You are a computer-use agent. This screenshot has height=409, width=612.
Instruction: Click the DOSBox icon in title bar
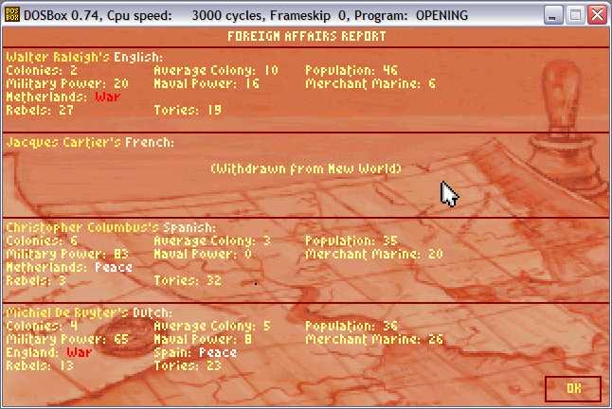pos(12,15)
